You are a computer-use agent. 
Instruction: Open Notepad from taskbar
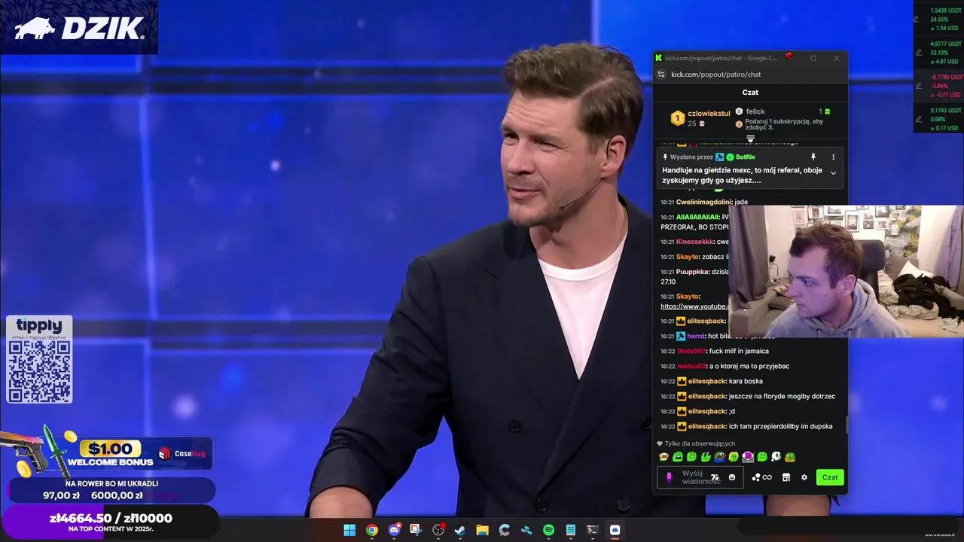(x=571, y=530)
